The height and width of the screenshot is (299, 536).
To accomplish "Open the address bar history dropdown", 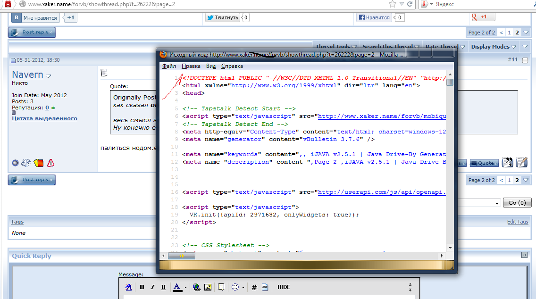I will coord(402,4).
